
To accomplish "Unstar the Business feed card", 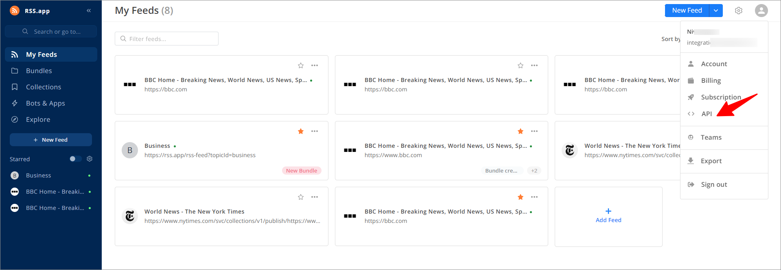I will coord(301,131).
